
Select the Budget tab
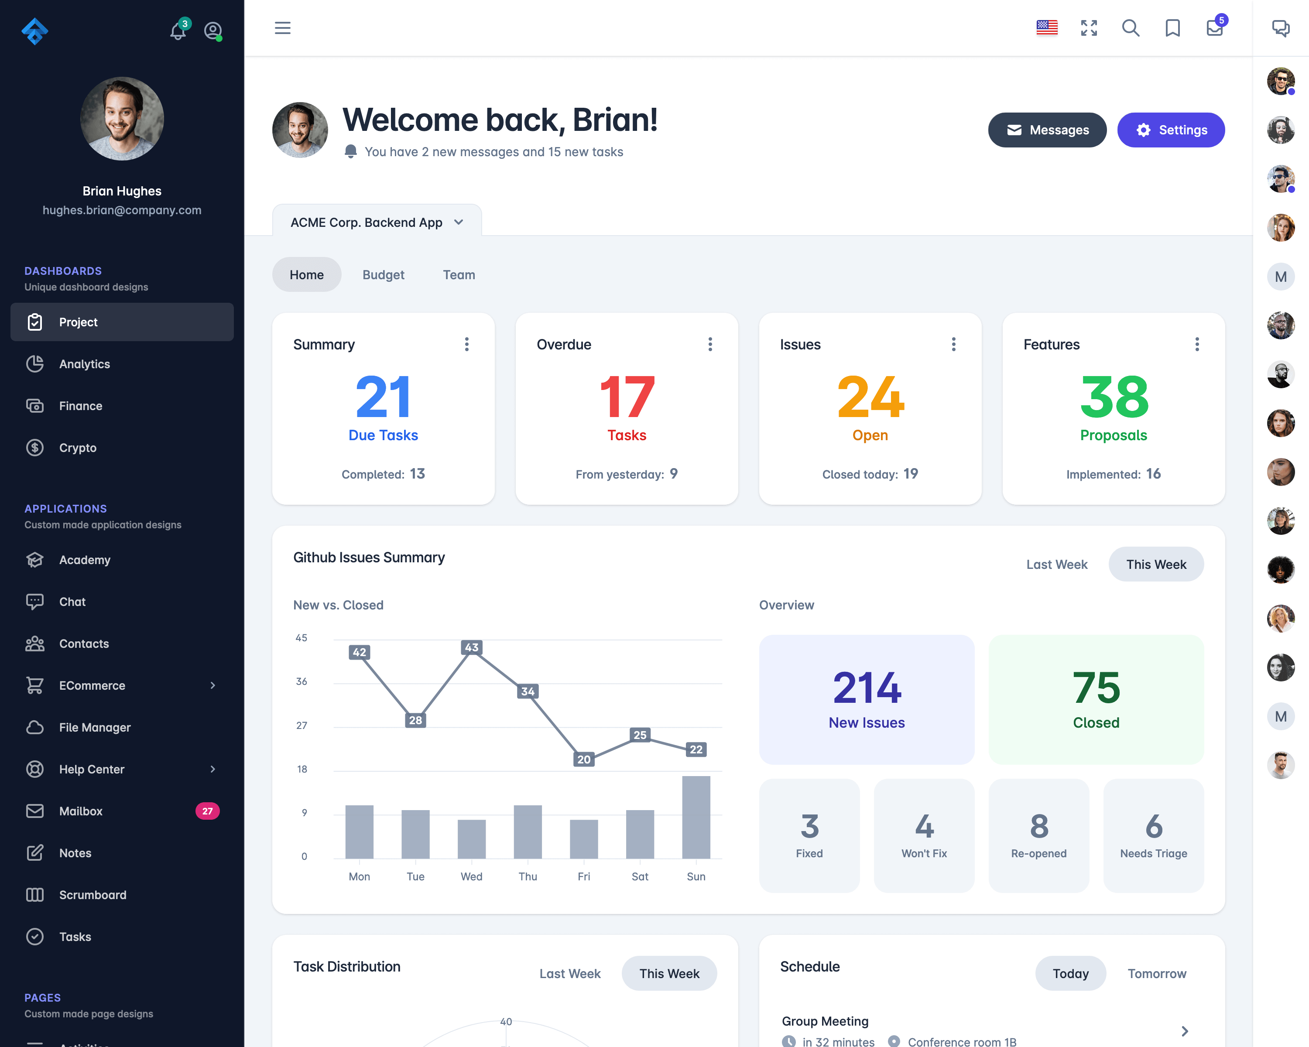[x=383, y=274]
